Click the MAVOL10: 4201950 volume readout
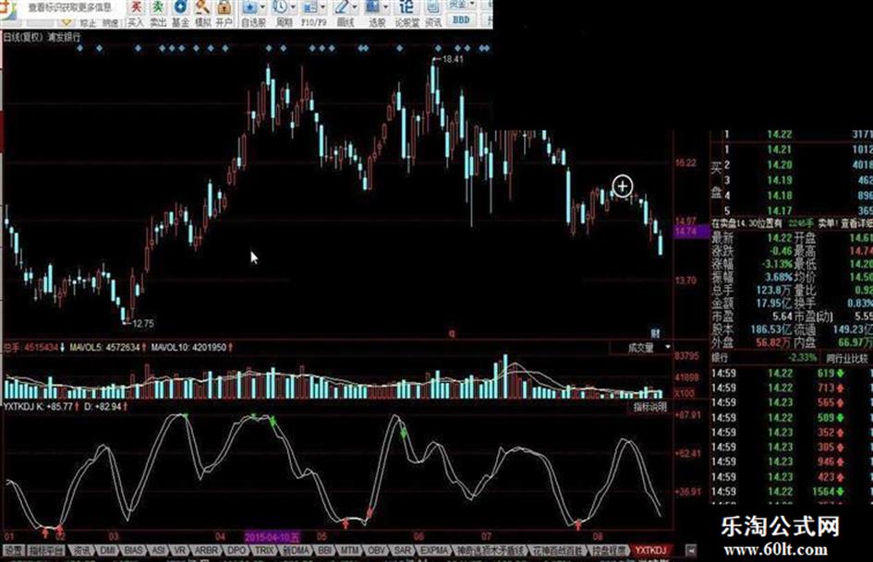This screenshot has width=873, height=562. pos(192,348)
